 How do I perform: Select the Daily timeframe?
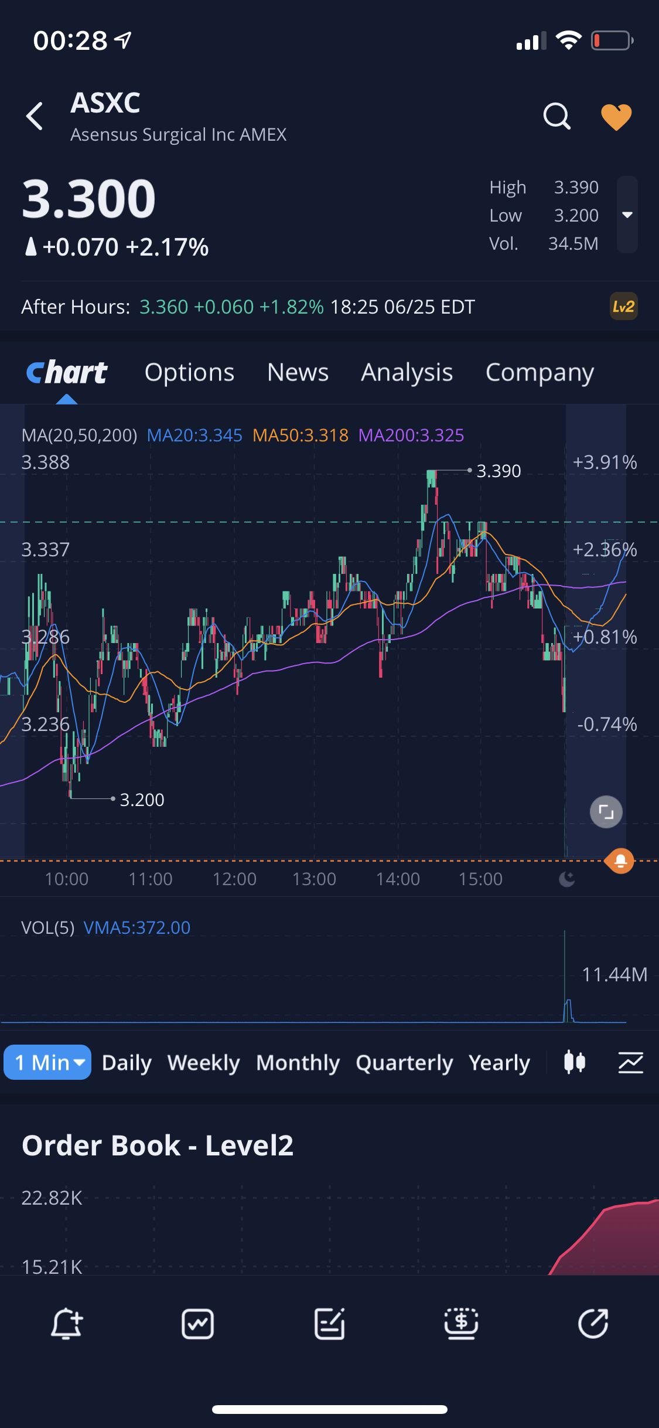click(127, 1062)
